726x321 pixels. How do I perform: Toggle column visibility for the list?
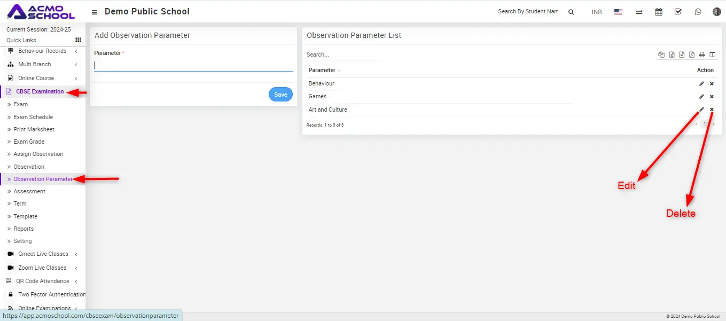tap(712, 54)
